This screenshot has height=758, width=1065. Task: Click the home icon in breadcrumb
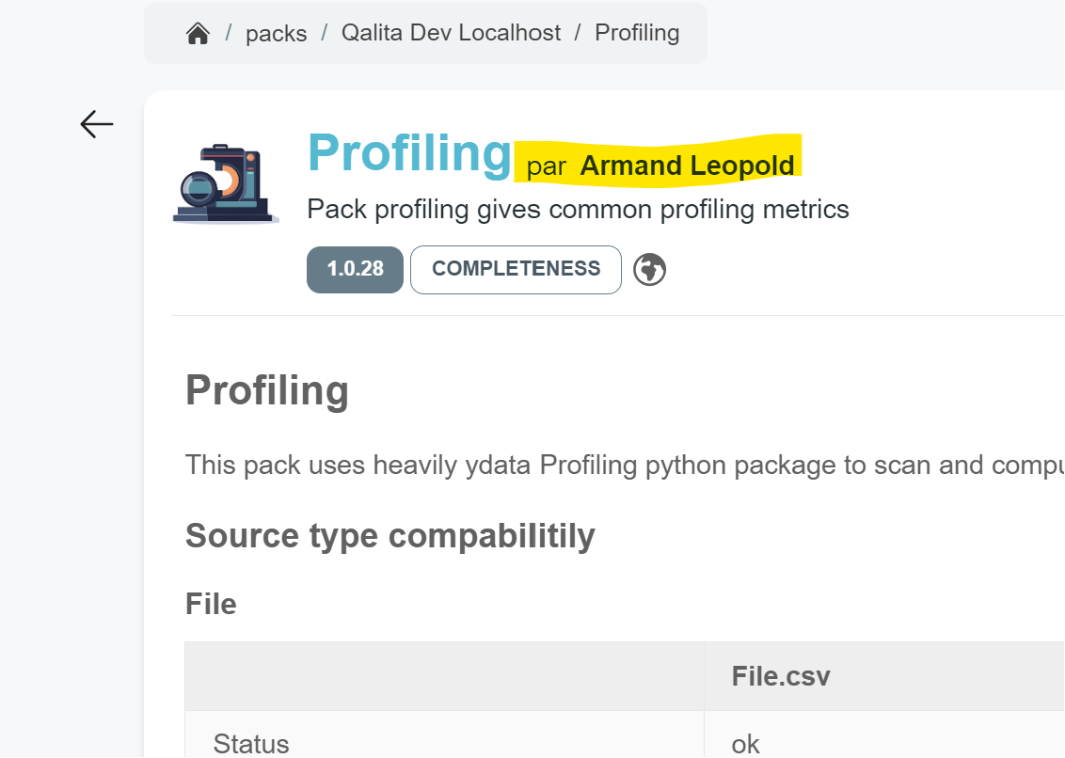click(198, 34)
